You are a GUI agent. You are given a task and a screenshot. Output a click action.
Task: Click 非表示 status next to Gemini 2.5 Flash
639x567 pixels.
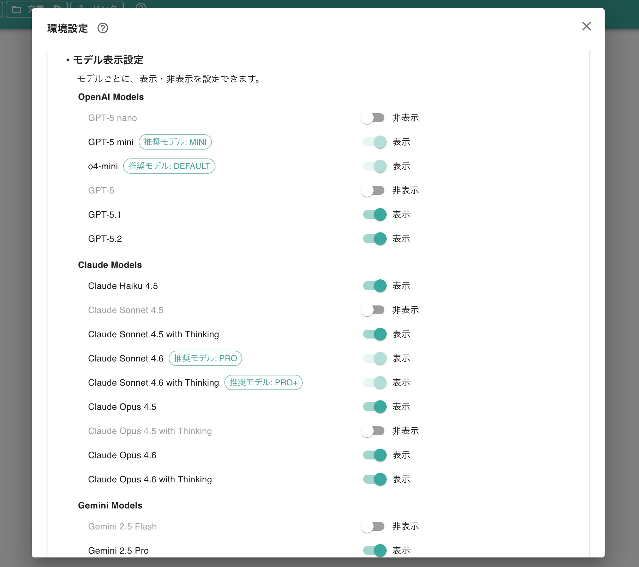(405, 527)
